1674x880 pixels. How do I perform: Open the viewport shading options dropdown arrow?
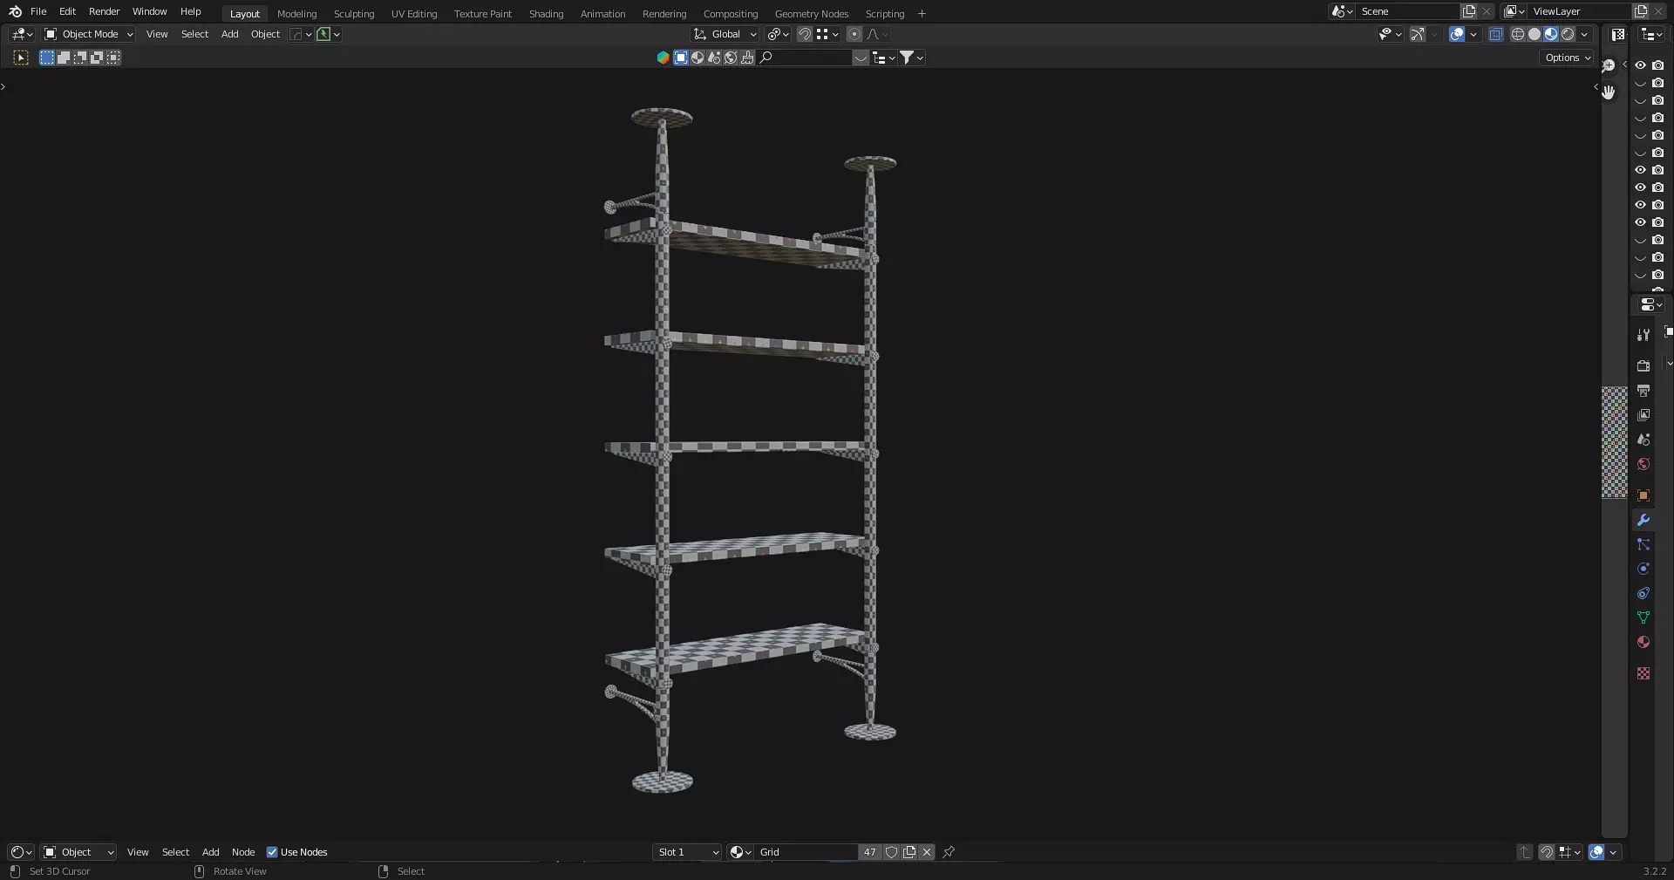coord(1584,34)
